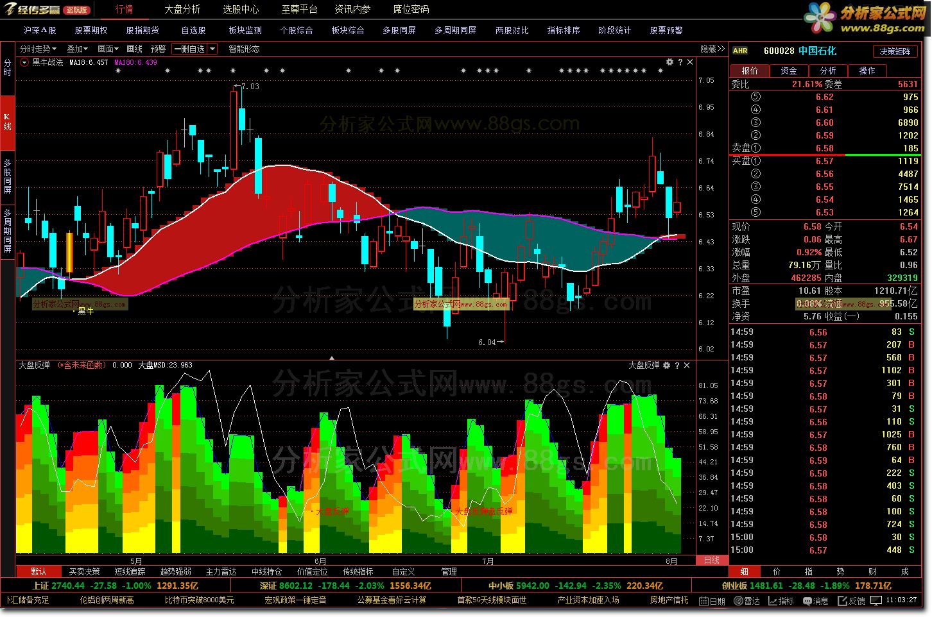The width and height of the screenshot is (932, 617).
Task: Open 指标排序 in secondary toolbar
Action: (x=564, y=30)
